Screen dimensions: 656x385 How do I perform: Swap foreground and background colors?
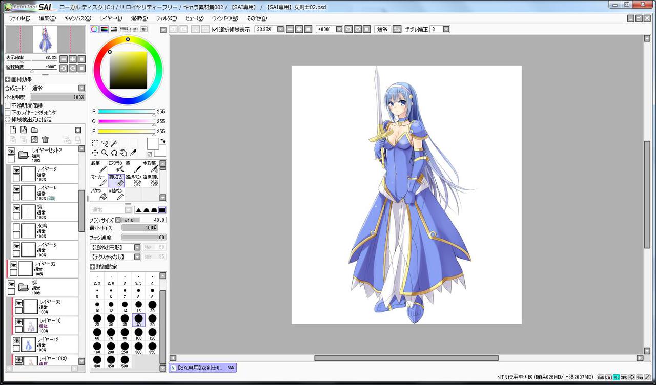(162, 140)
